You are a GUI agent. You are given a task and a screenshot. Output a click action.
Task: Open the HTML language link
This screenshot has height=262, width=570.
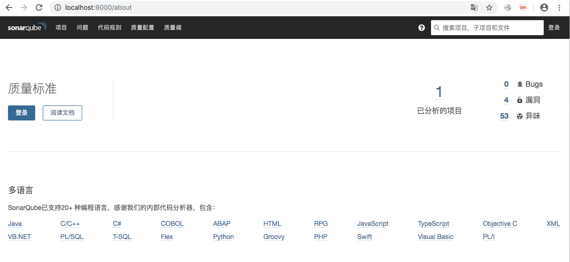pos(272,224)
